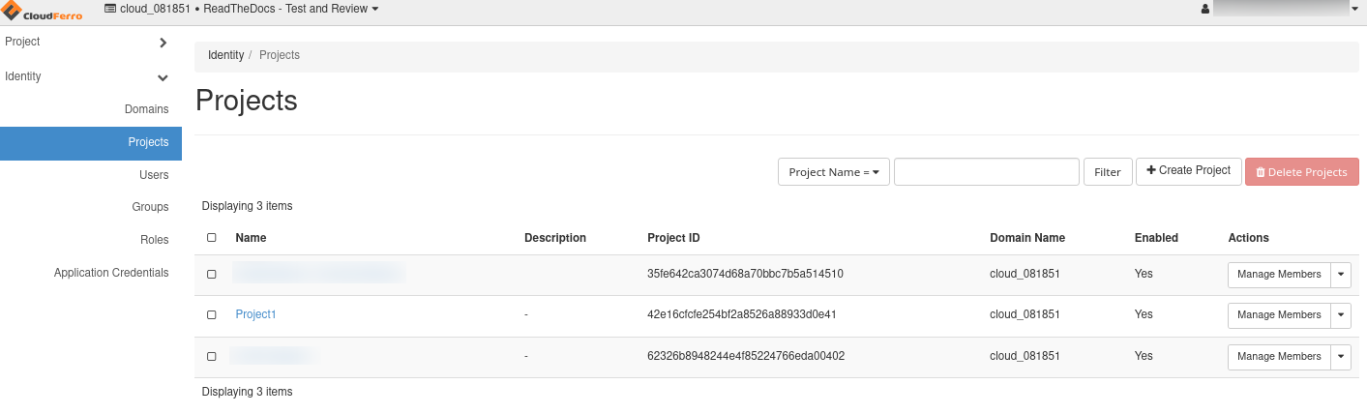This screenshot has width=1367, height=414.
Task: Open Groups in the sidebar
Action: (151, 207)
